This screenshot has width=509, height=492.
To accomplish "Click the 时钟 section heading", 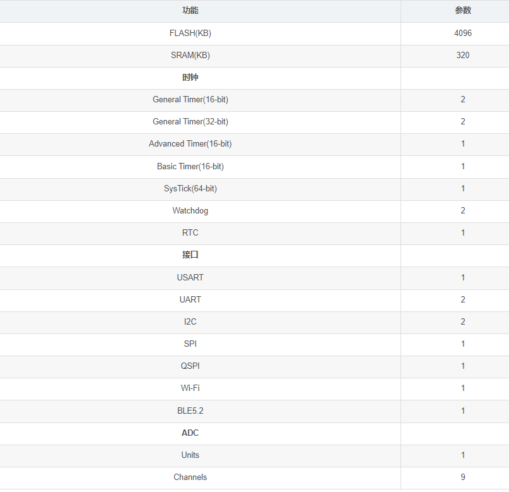I will point(190,77).
